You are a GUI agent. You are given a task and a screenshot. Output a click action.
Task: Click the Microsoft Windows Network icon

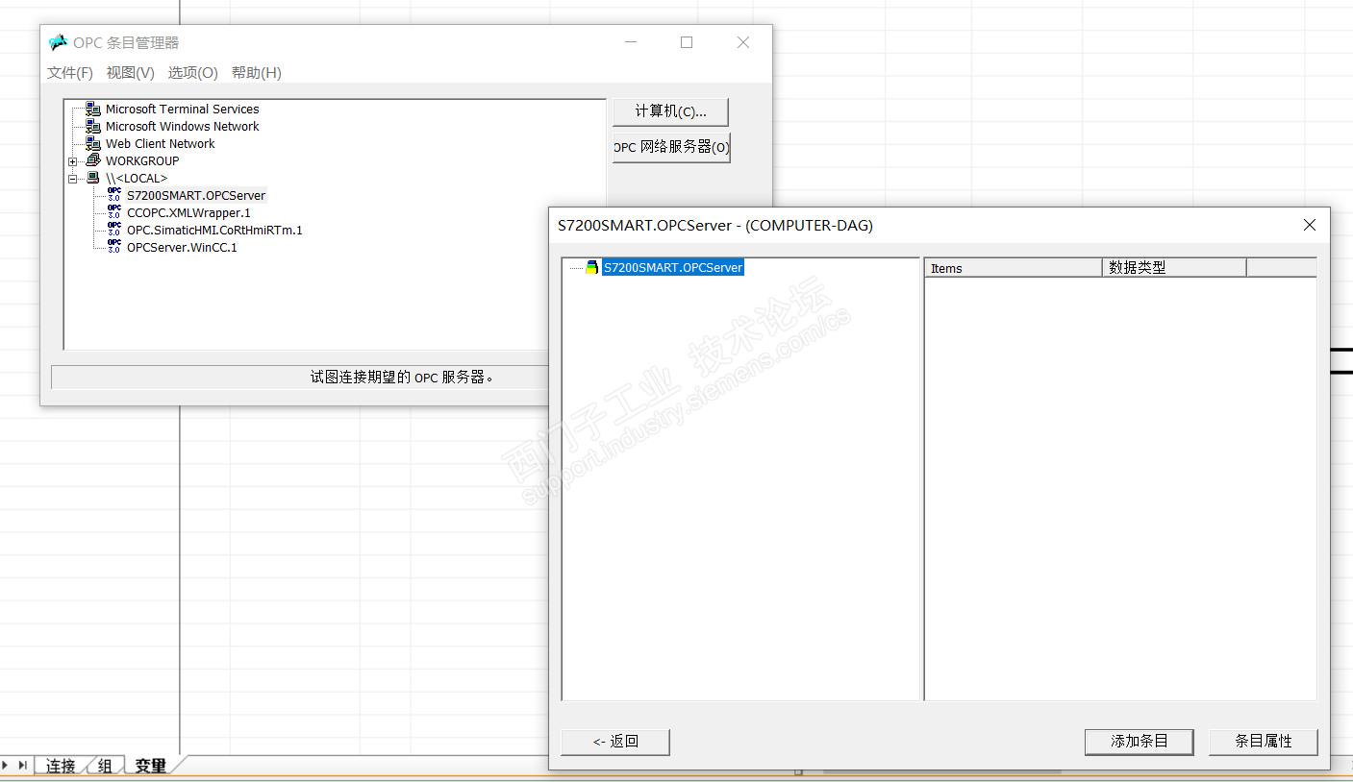[93, 127]
